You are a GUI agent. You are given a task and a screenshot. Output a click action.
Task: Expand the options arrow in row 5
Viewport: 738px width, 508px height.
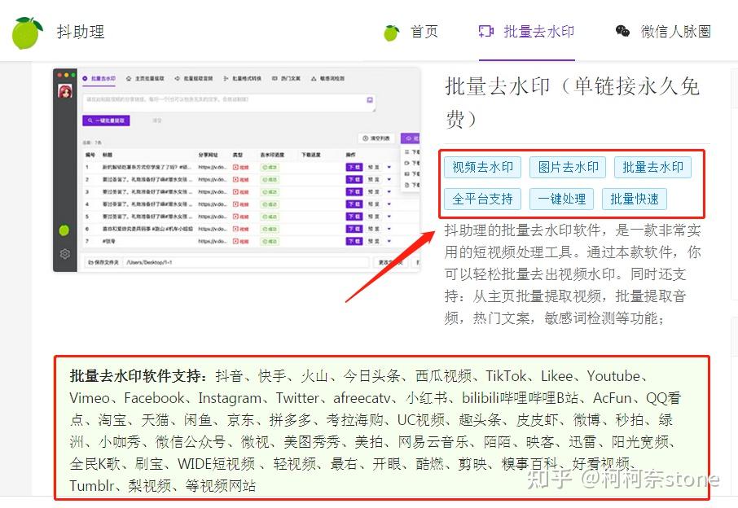(x=389, y=217)
